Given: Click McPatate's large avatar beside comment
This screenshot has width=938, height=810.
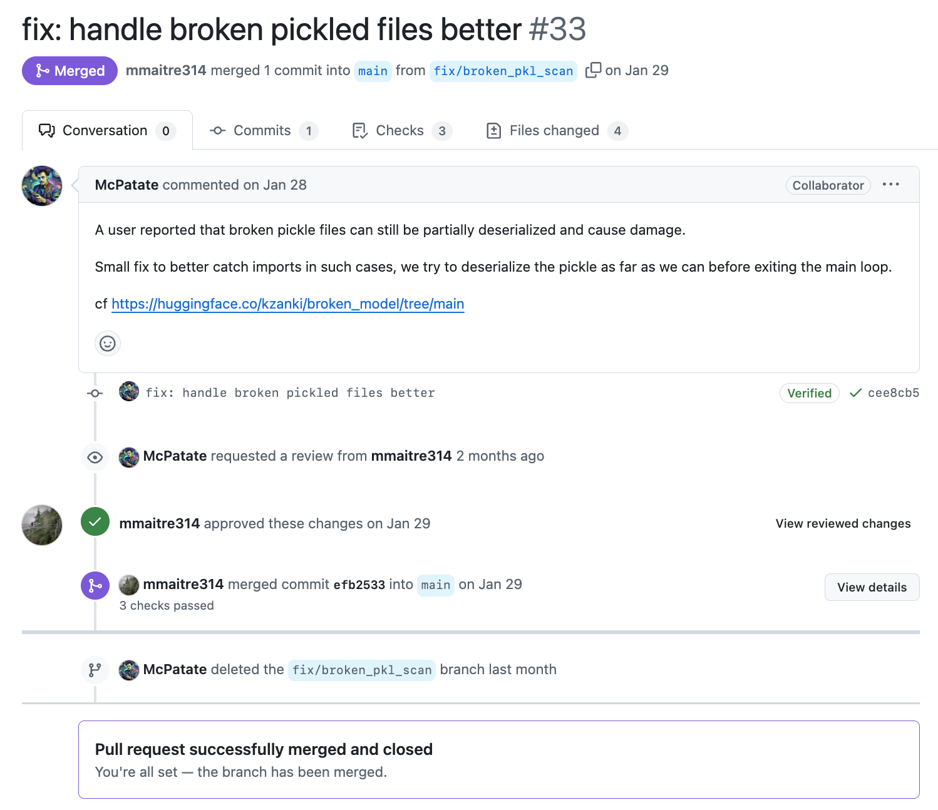Looking at the screenshot, I should pyautogui.click(x=42, y=186).
